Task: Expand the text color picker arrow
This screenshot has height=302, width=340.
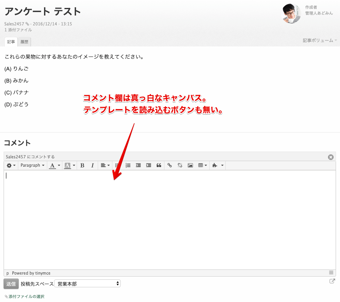Action: [59, 165]
